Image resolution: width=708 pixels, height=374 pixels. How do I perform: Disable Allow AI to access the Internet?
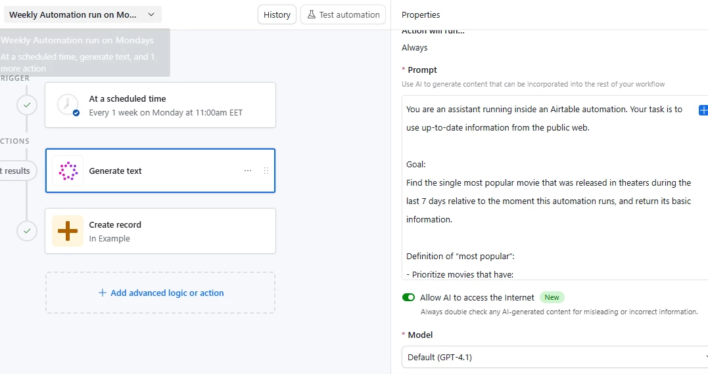pos(409,297)
